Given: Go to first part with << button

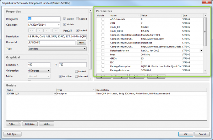Looking at the screenshot, I should tap(32, 30).
